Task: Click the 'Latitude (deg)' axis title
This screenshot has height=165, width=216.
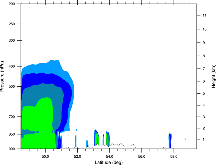Action: click(x=109, y=162)
